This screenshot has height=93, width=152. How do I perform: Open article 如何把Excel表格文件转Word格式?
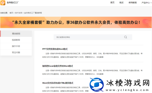click(x=58, y=66)
